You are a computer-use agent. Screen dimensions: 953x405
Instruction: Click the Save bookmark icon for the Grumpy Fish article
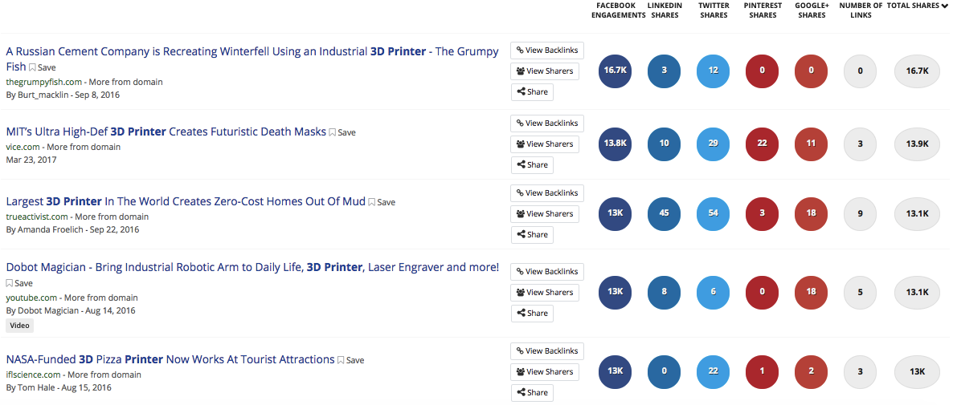43,68
